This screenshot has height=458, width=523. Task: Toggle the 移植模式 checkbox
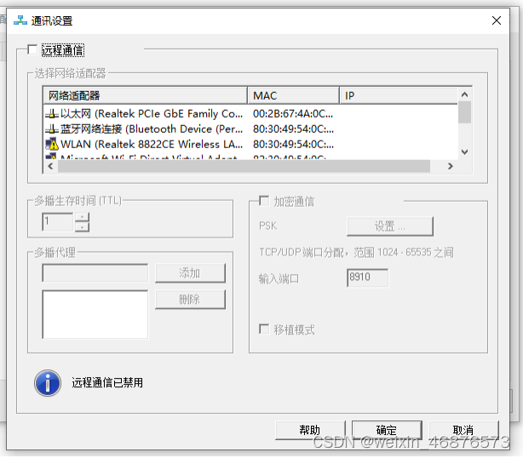(264, 329)
